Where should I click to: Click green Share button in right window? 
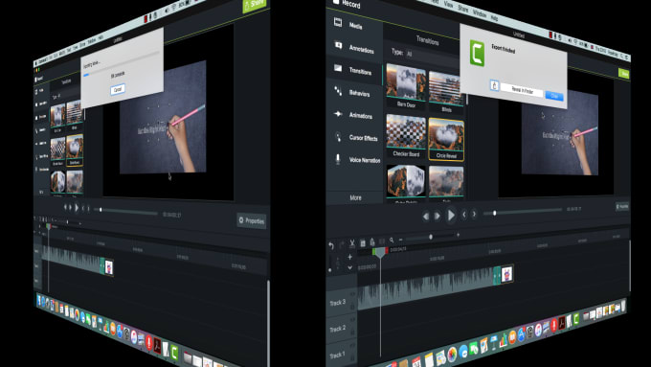[x=623, y=74]
